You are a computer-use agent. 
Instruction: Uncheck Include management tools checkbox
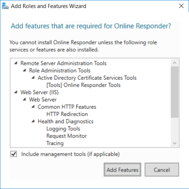coord(13,154)
